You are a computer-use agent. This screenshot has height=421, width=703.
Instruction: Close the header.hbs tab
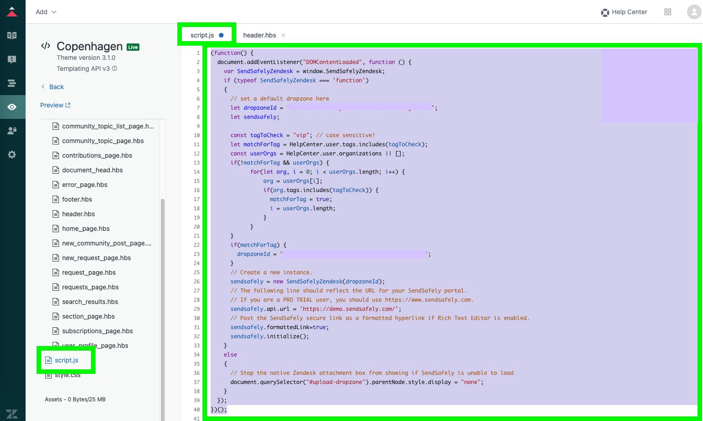click(283, 35)
